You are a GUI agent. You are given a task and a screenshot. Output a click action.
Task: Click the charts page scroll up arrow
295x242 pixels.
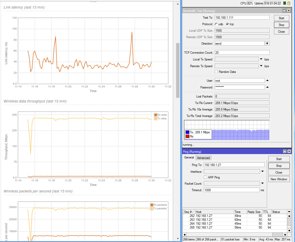[178, 4]
